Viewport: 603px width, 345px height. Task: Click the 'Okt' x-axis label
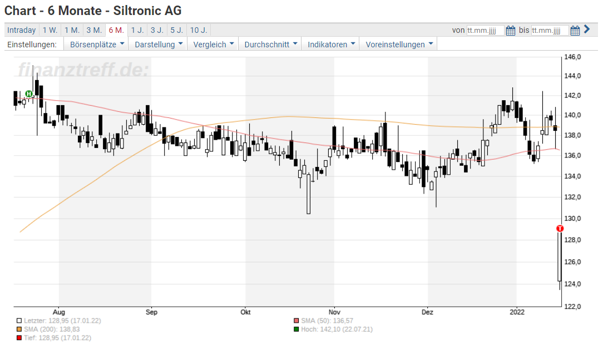[245, 312]
